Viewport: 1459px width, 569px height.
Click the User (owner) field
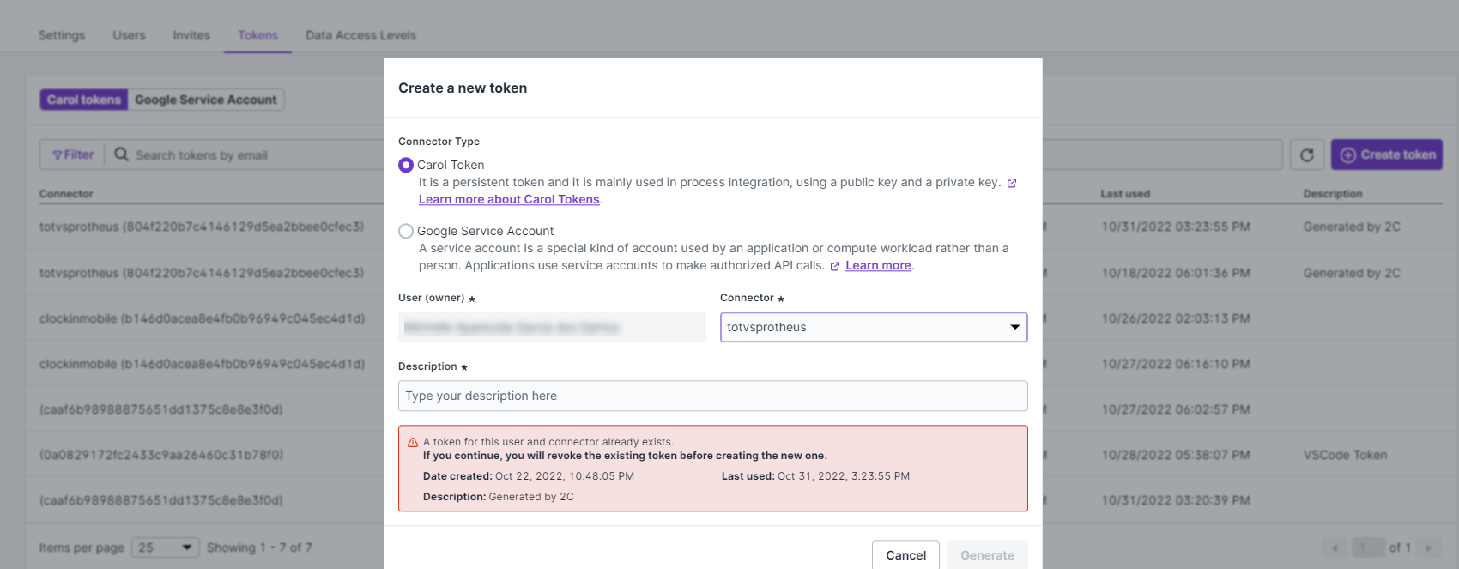552,327
